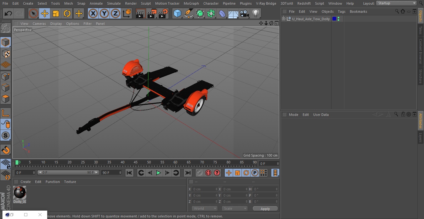Image resolution: width=424 pixels, height=219 pixels.
Task: Open the Sculpt menu
Action: click(146, 3)
